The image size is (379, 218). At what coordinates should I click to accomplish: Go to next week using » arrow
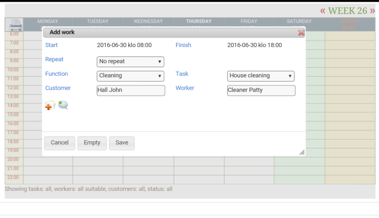[x=372, y=11]
